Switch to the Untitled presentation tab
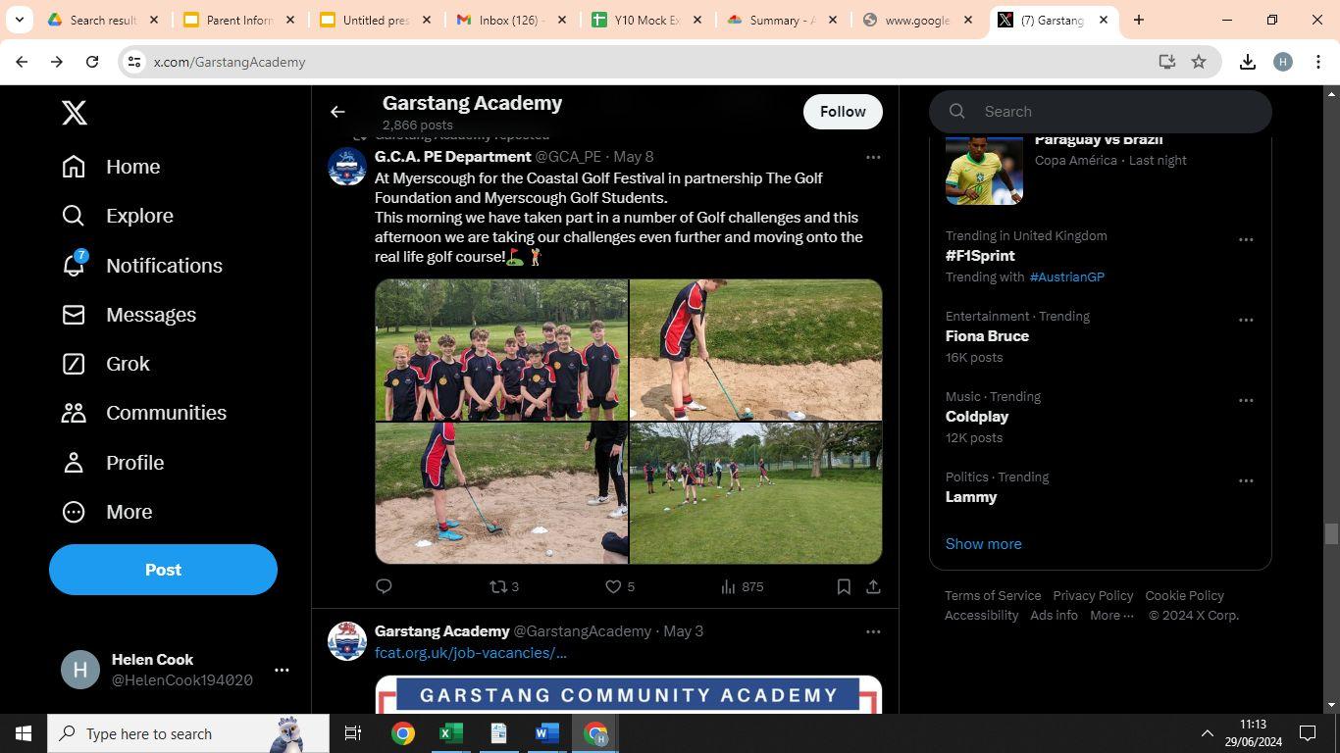The height and width of the screenshot is (753, 1340). click(376, 20)
